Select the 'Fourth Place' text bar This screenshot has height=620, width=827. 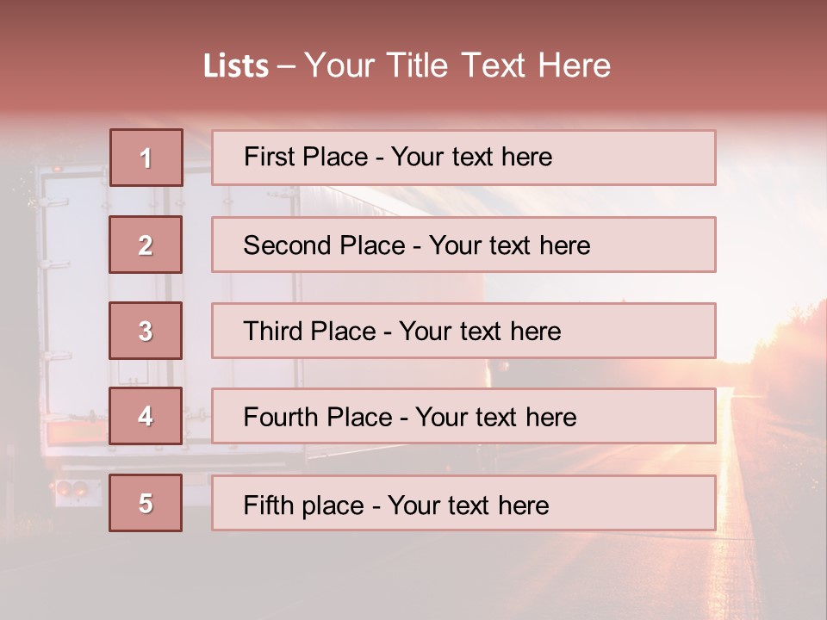(463, 416)
